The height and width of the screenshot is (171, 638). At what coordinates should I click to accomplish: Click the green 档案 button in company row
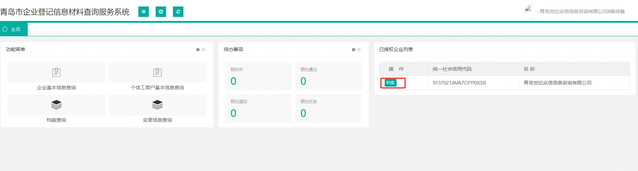391,83
